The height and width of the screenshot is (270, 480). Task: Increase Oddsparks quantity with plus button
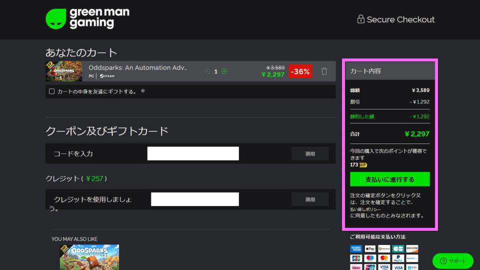point(224,71)
